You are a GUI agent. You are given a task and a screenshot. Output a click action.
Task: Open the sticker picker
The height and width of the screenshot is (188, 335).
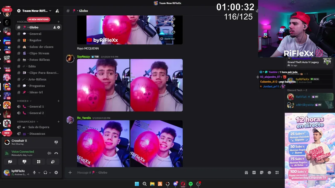(x=261, y=173)
